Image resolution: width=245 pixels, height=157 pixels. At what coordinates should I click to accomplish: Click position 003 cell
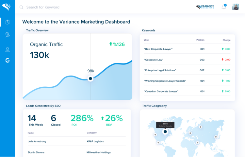pyautogui.click(x=202, y=60)
